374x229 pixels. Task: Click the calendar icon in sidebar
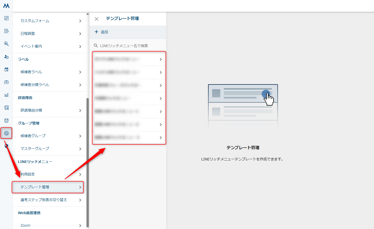coord(6,69)
